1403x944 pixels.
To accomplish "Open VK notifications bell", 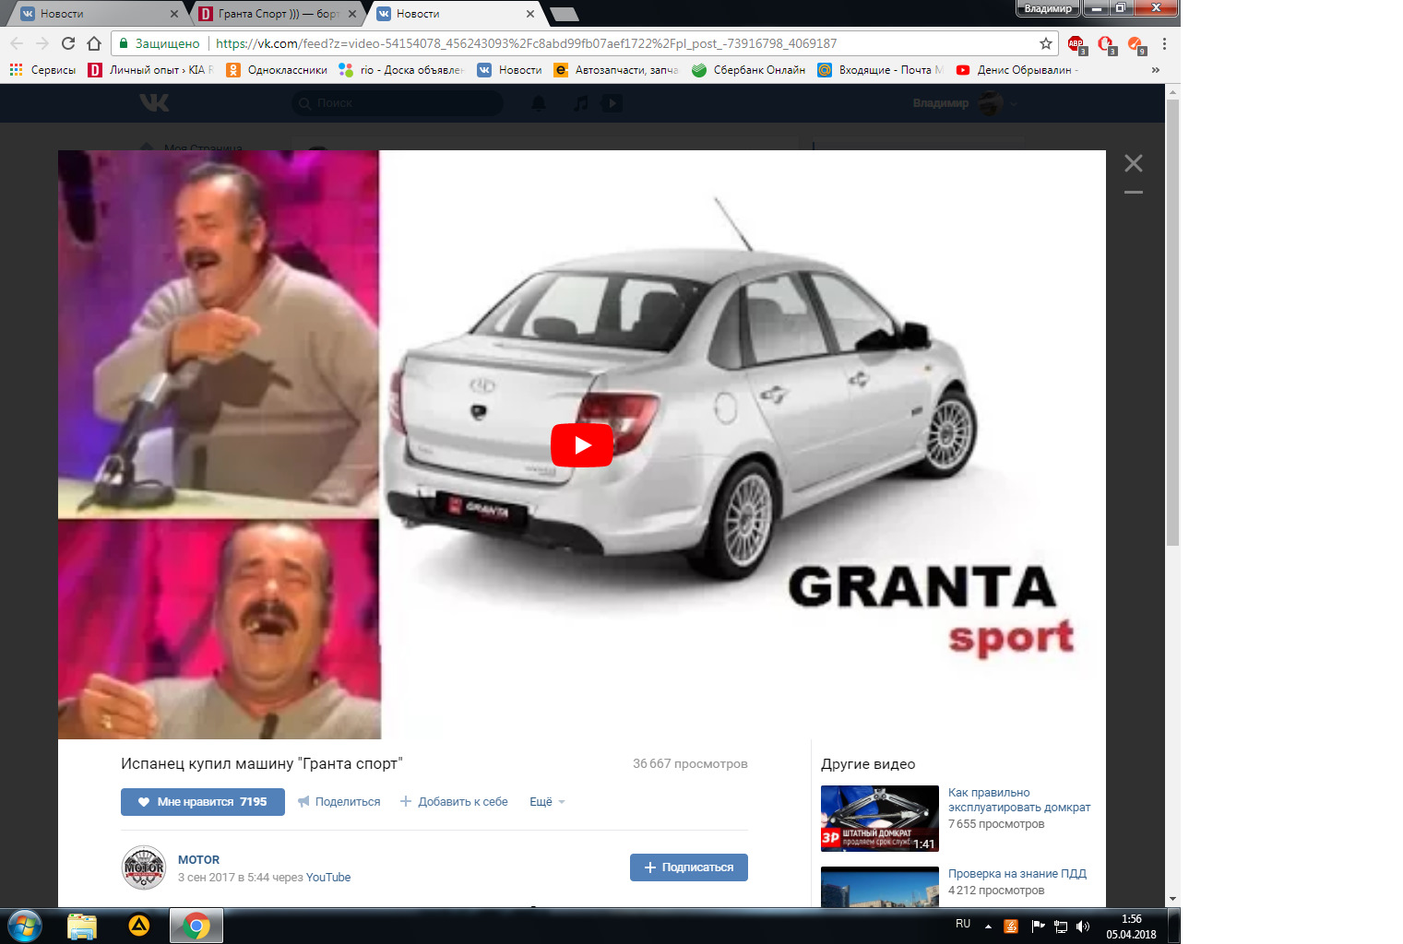I will pos(539,103).
